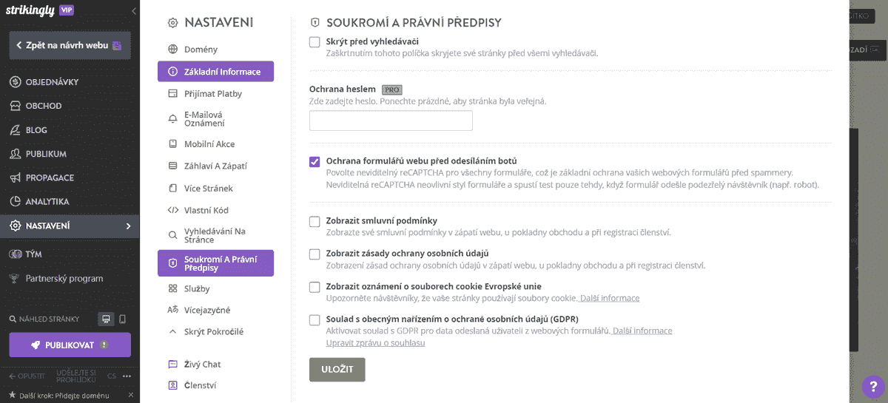Open the three dots menu beside CS

[x=127, y=376]
